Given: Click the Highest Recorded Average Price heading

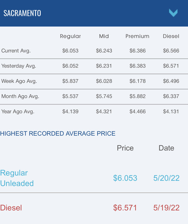Looking at the screenshot, I should 58,134.
